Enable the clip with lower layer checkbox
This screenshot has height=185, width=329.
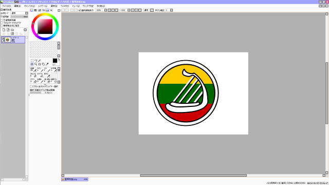tap(2, 23)
